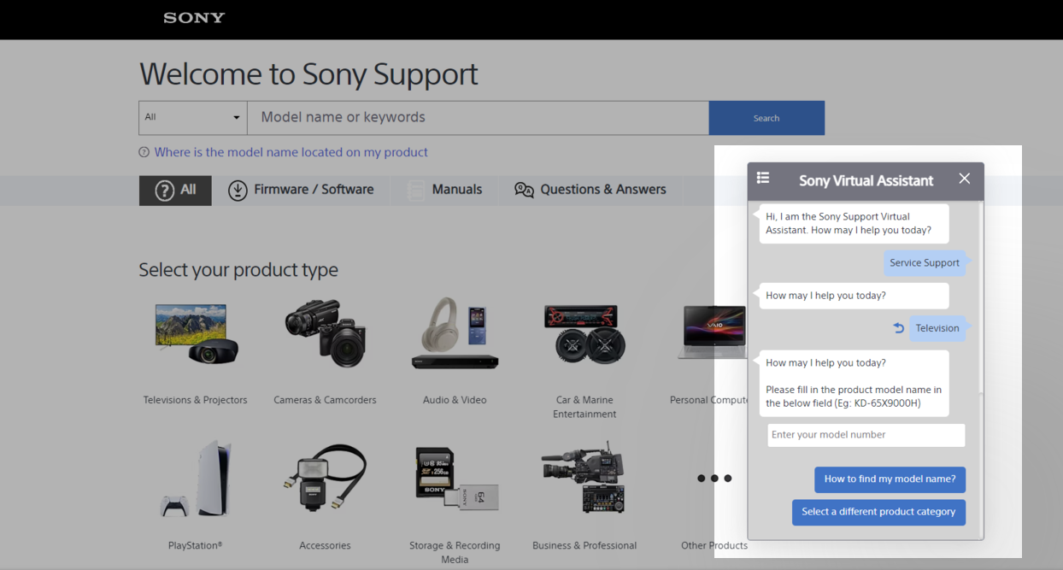Close the Sony Virtual Assistant chat
The height and width of the screenshot is (570, 1063).
click(x=965, y=179)
